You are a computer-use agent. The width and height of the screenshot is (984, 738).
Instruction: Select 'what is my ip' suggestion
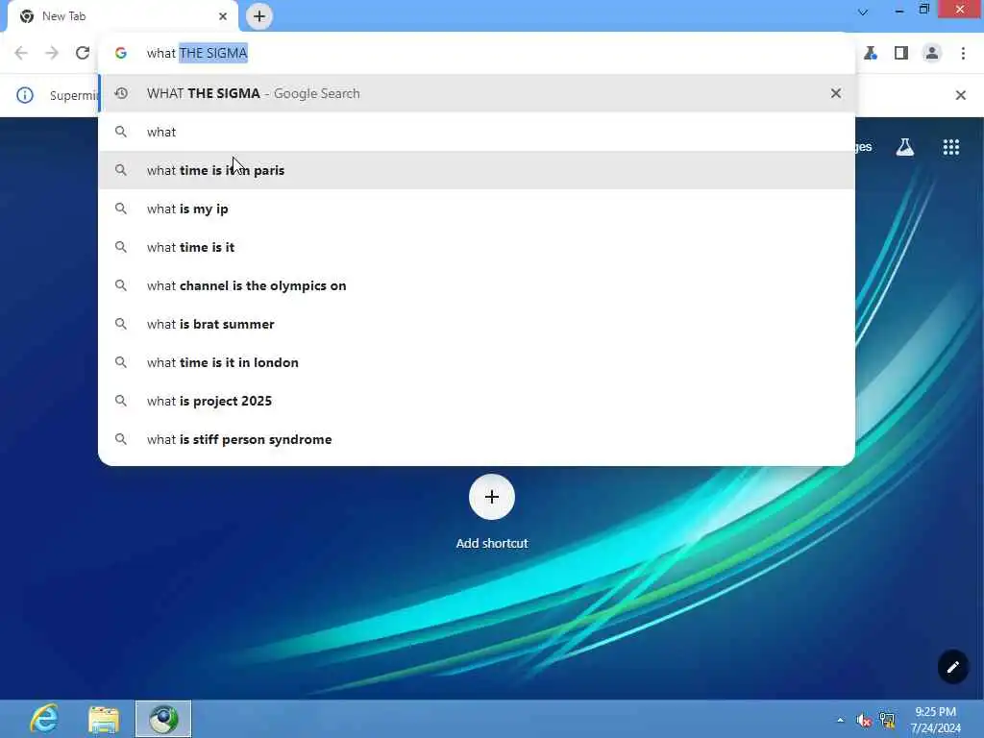tap(477, 209)
